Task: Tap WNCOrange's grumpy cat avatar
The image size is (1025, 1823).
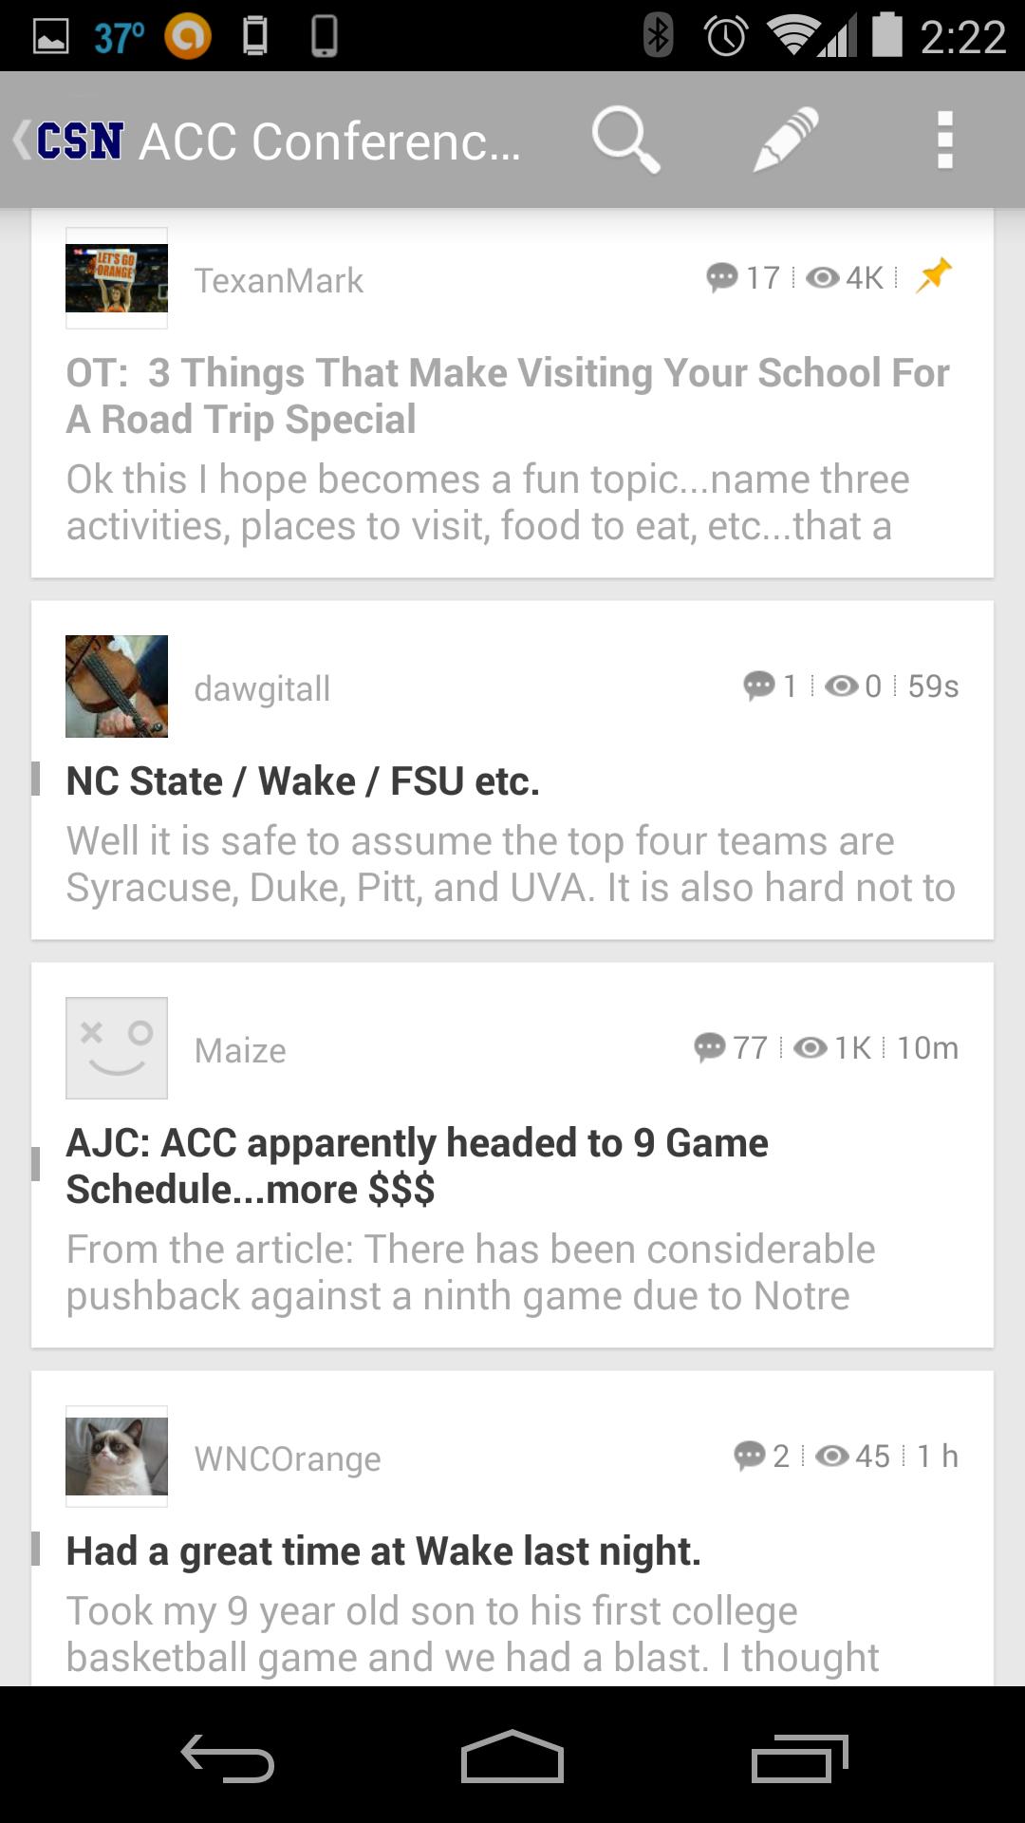Action: pos(117,1457)
